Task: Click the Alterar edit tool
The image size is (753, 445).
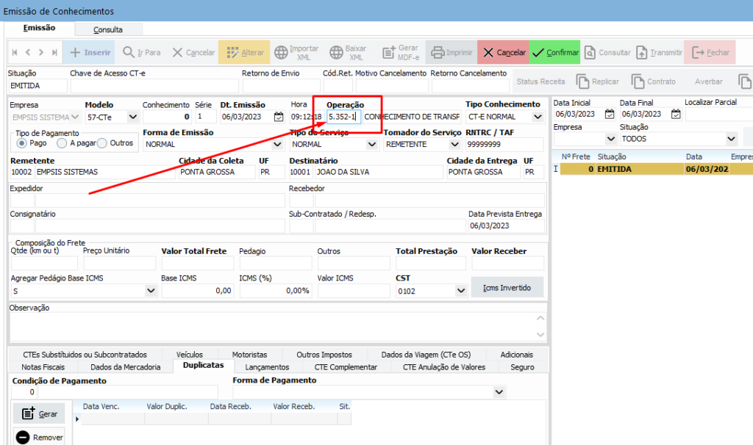Action: pos(244,52)
